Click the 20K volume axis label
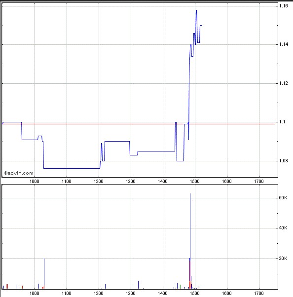Screen dimensions: 293x297 pos(283,259)
